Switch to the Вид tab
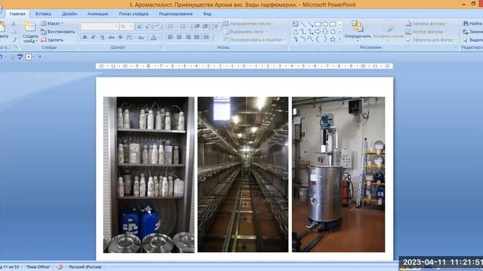Screen dimensions: 483x271 (x=208, y=14)
